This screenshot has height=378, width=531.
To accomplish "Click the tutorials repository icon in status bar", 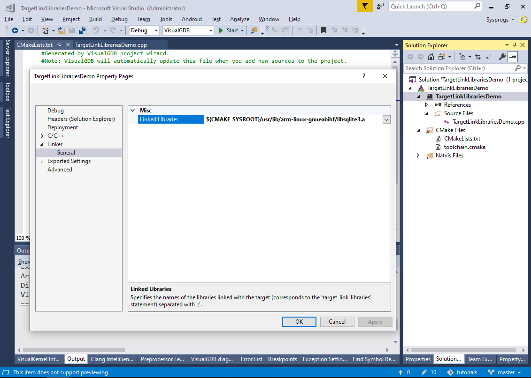I will [450, 372].
